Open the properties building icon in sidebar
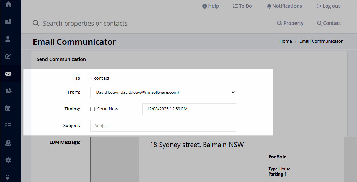Image resolution: width=357 pixels, height=182 pixels. point(8,21)
